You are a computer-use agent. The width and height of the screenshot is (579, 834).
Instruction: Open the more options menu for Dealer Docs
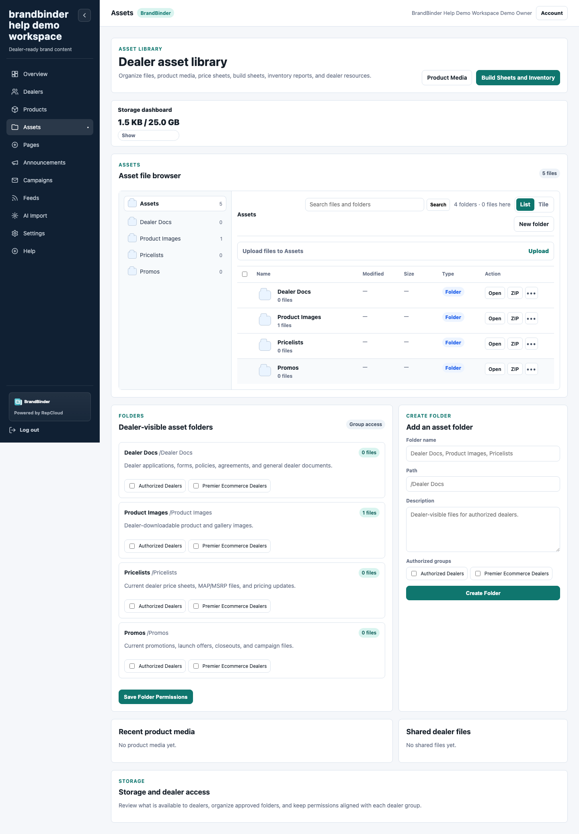pyautogui.click(x=532, y=293)
